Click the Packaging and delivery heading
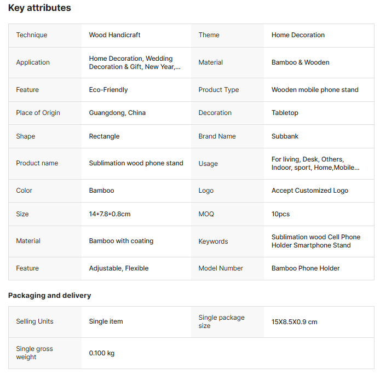The width and height of the screenshot is (380, 374). pos(49,296)
